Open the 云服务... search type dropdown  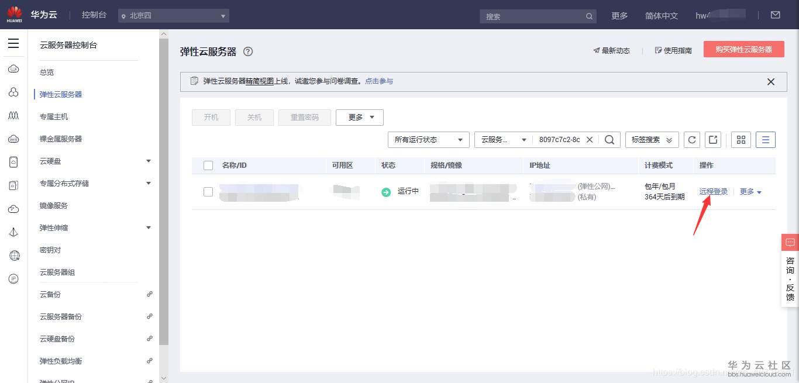[504, 140]
